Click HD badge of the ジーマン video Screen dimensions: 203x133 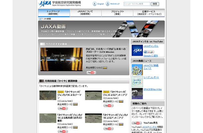75,104
